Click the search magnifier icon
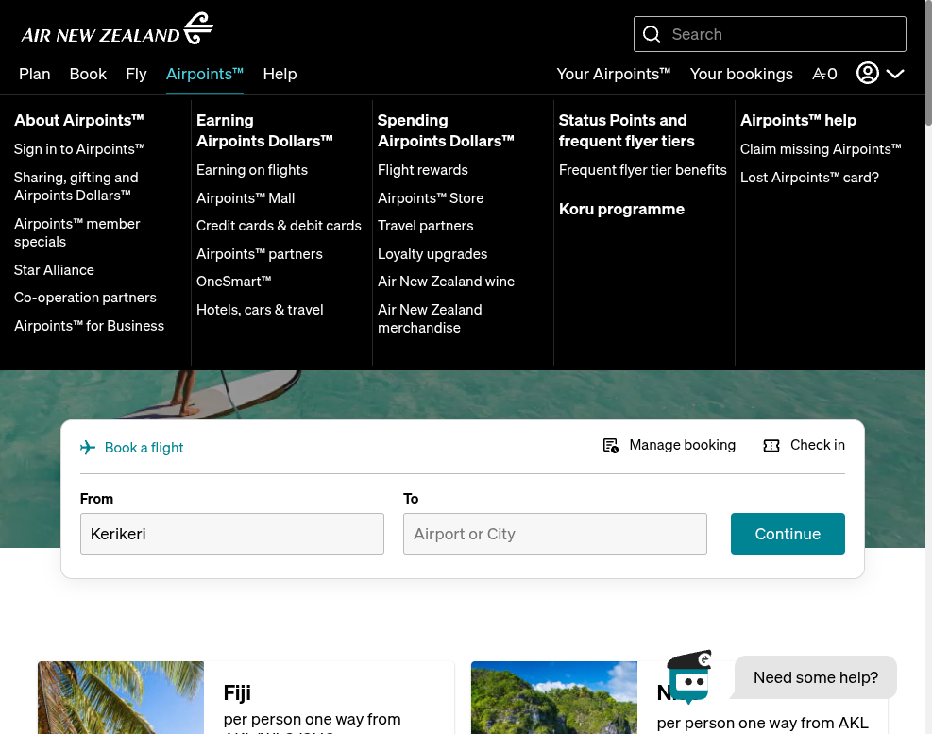 pos(652,35)
